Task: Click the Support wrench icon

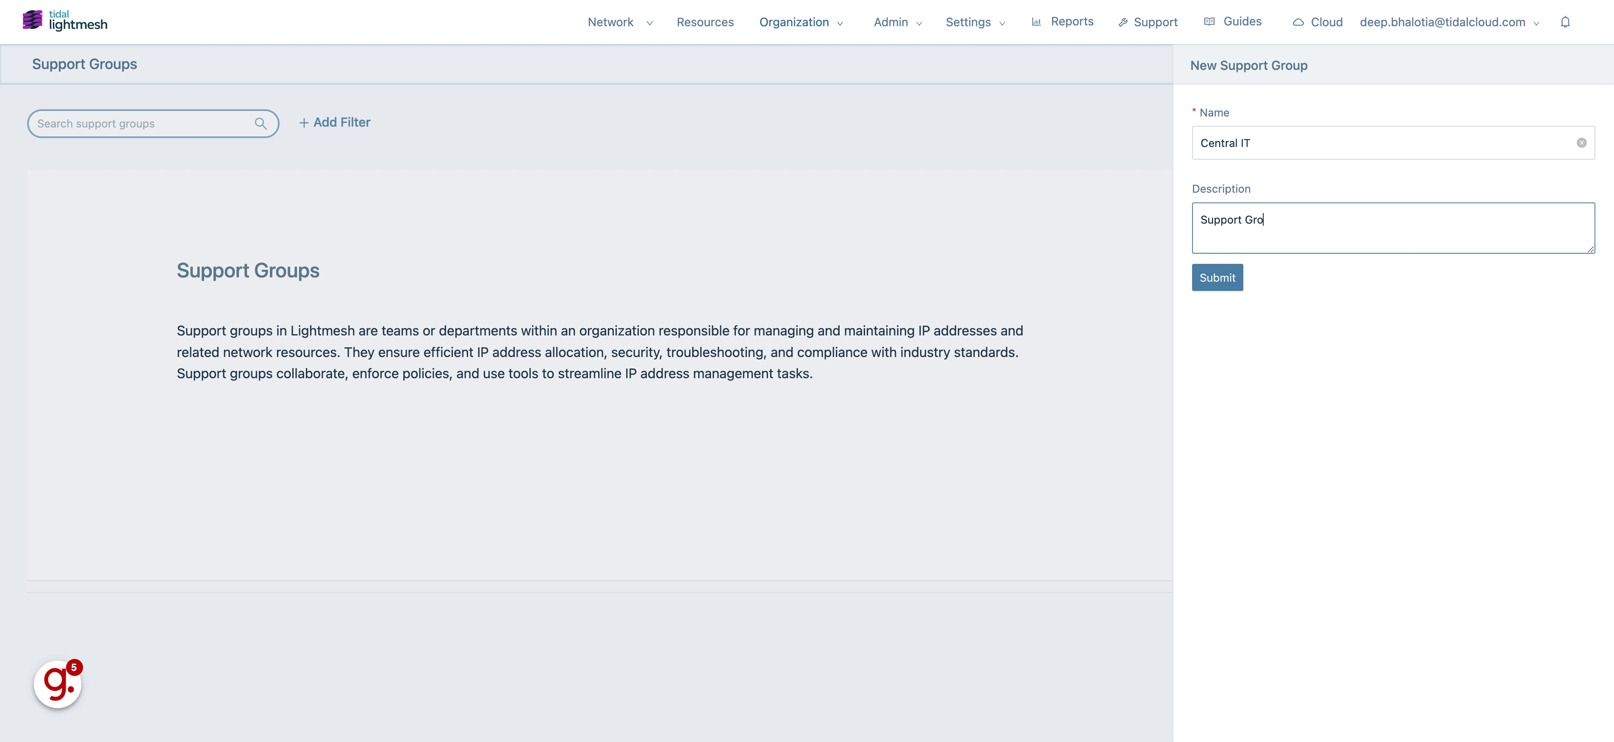Action: (1123, 22)
